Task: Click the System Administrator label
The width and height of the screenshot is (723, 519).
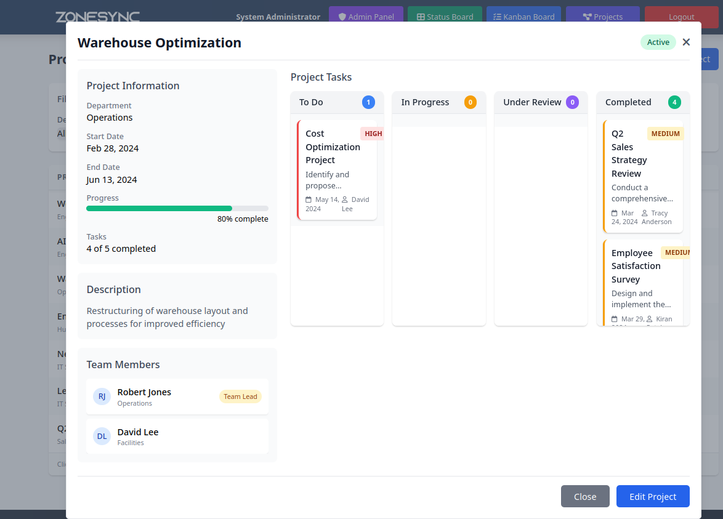Action: point(278,17)
